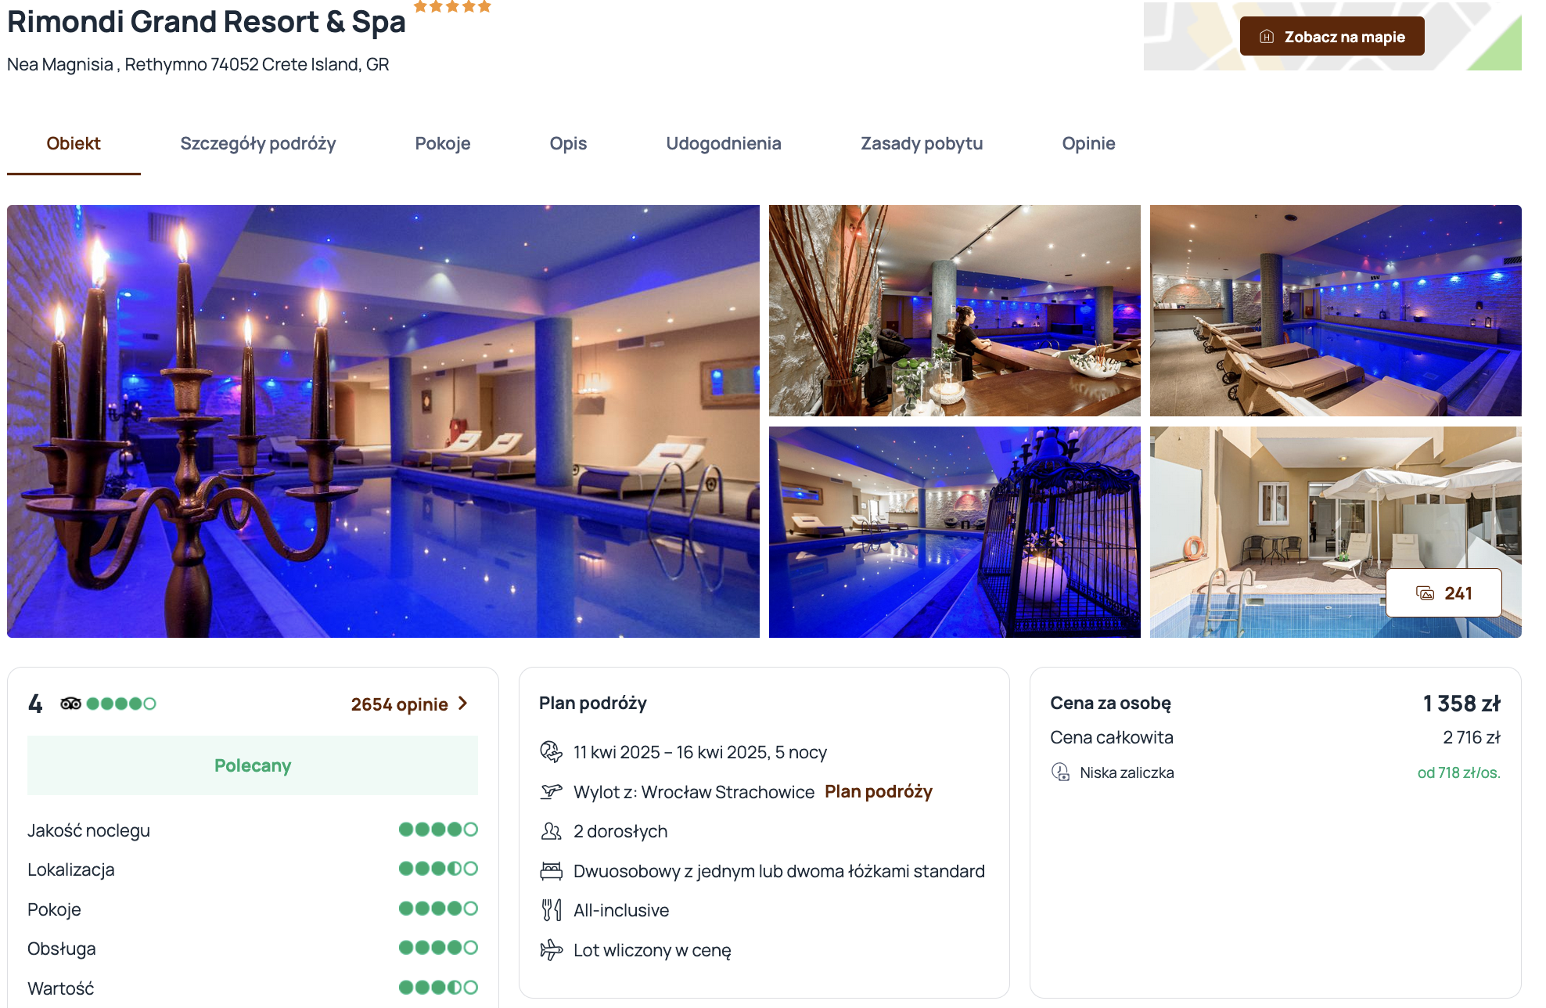The height and width of the screenshot is (1008, 1546).
Task: Click the Zobacz na mapie button
Action: point(1332,37)
